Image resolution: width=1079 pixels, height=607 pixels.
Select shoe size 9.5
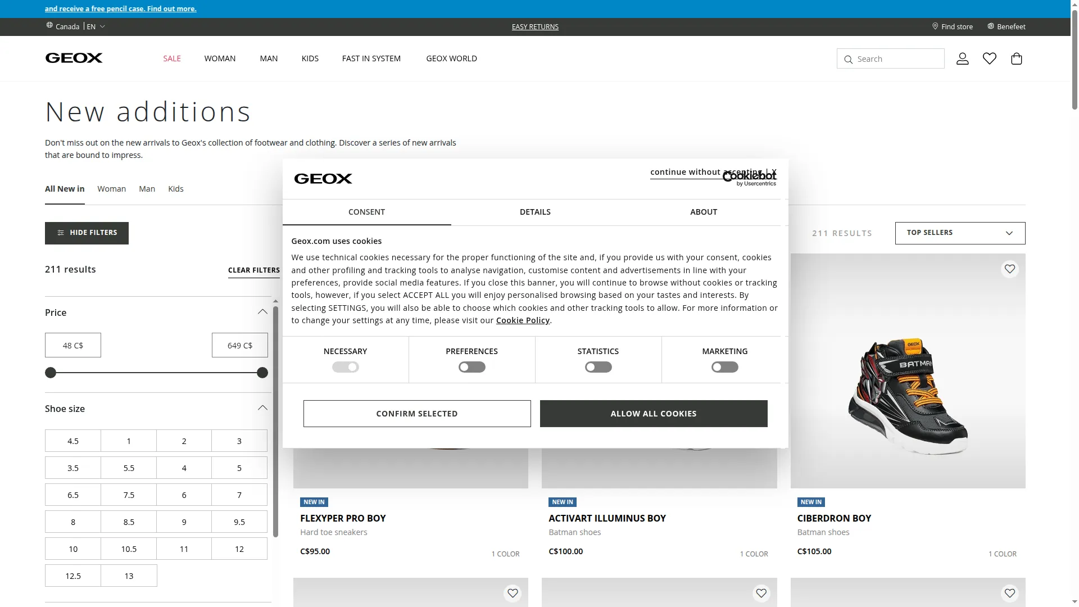pyautogui.click(x=239, y=522)
